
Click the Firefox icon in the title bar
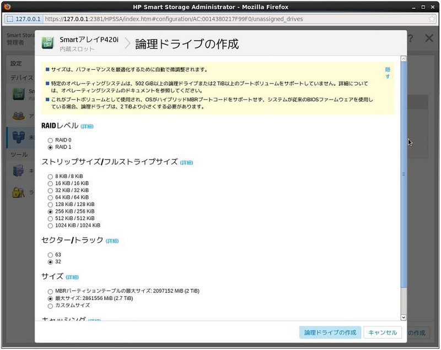click(x=7, y=7)
